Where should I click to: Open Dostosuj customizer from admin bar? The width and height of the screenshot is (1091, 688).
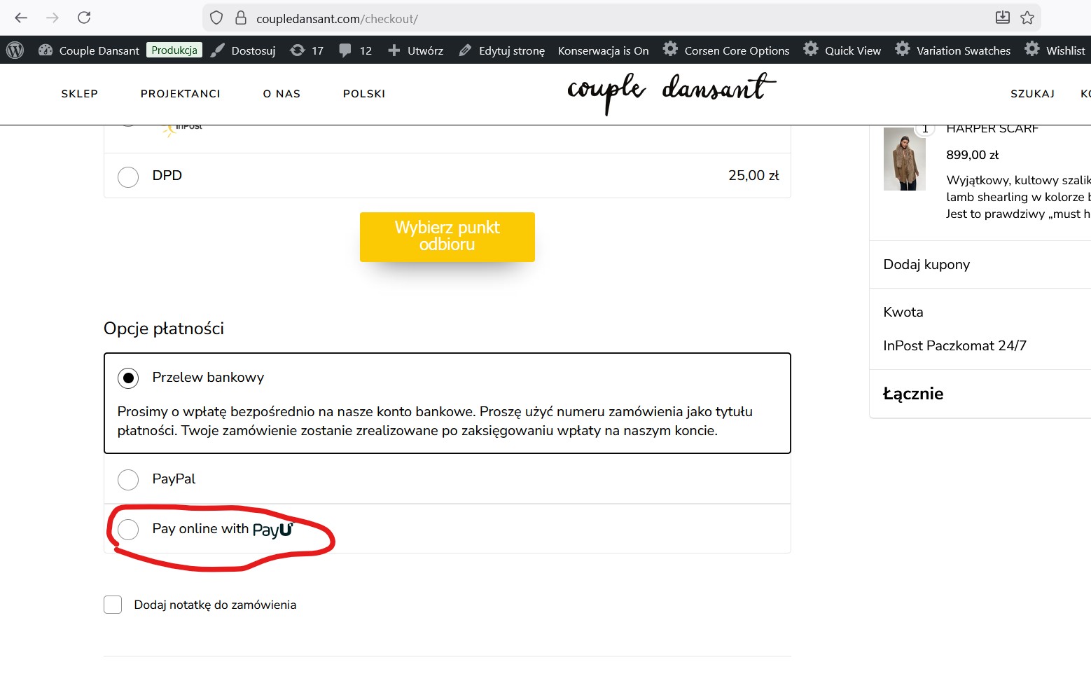click(243, 50)
